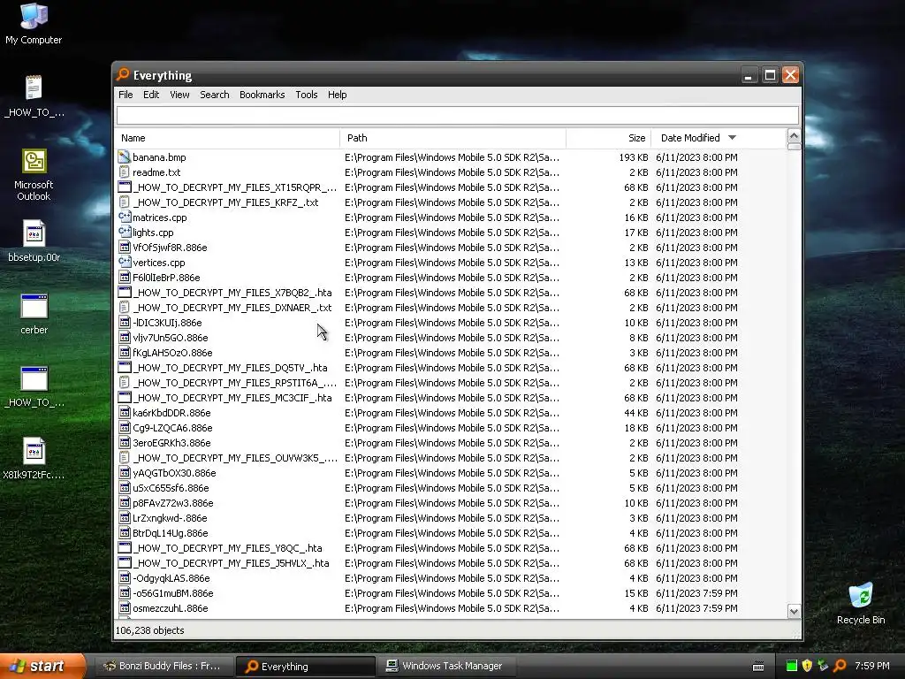The image size is (905, 679).
Task: Click the taskbar clock showing 7:59 PM
Action: pos(872,666)
